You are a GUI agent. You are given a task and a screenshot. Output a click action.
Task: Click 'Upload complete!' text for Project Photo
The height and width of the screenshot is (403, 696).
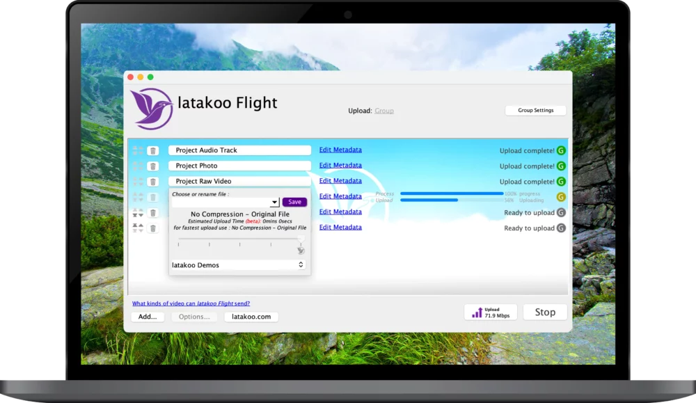(527, 166)
